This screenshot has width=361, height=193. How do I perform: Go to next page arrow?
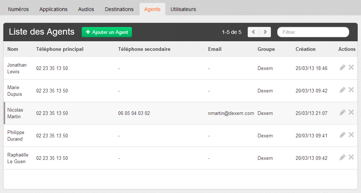pos(265,32)
